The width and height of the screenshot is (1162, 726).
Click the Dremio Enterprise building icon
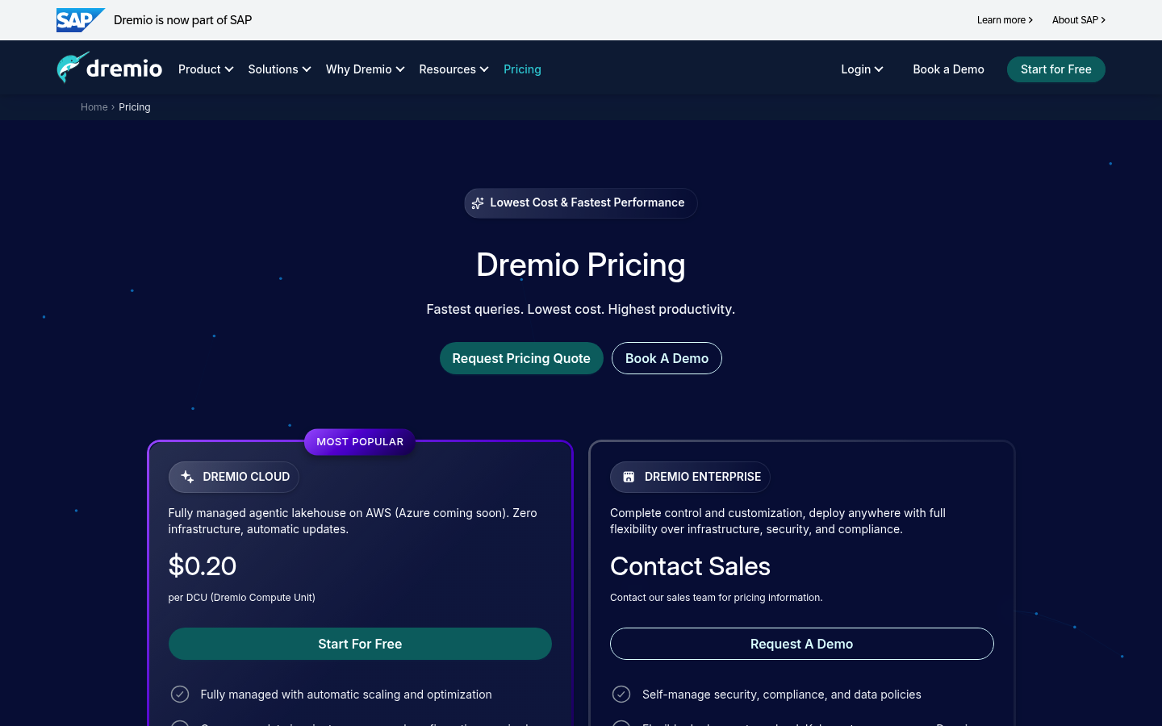[629, 477]
